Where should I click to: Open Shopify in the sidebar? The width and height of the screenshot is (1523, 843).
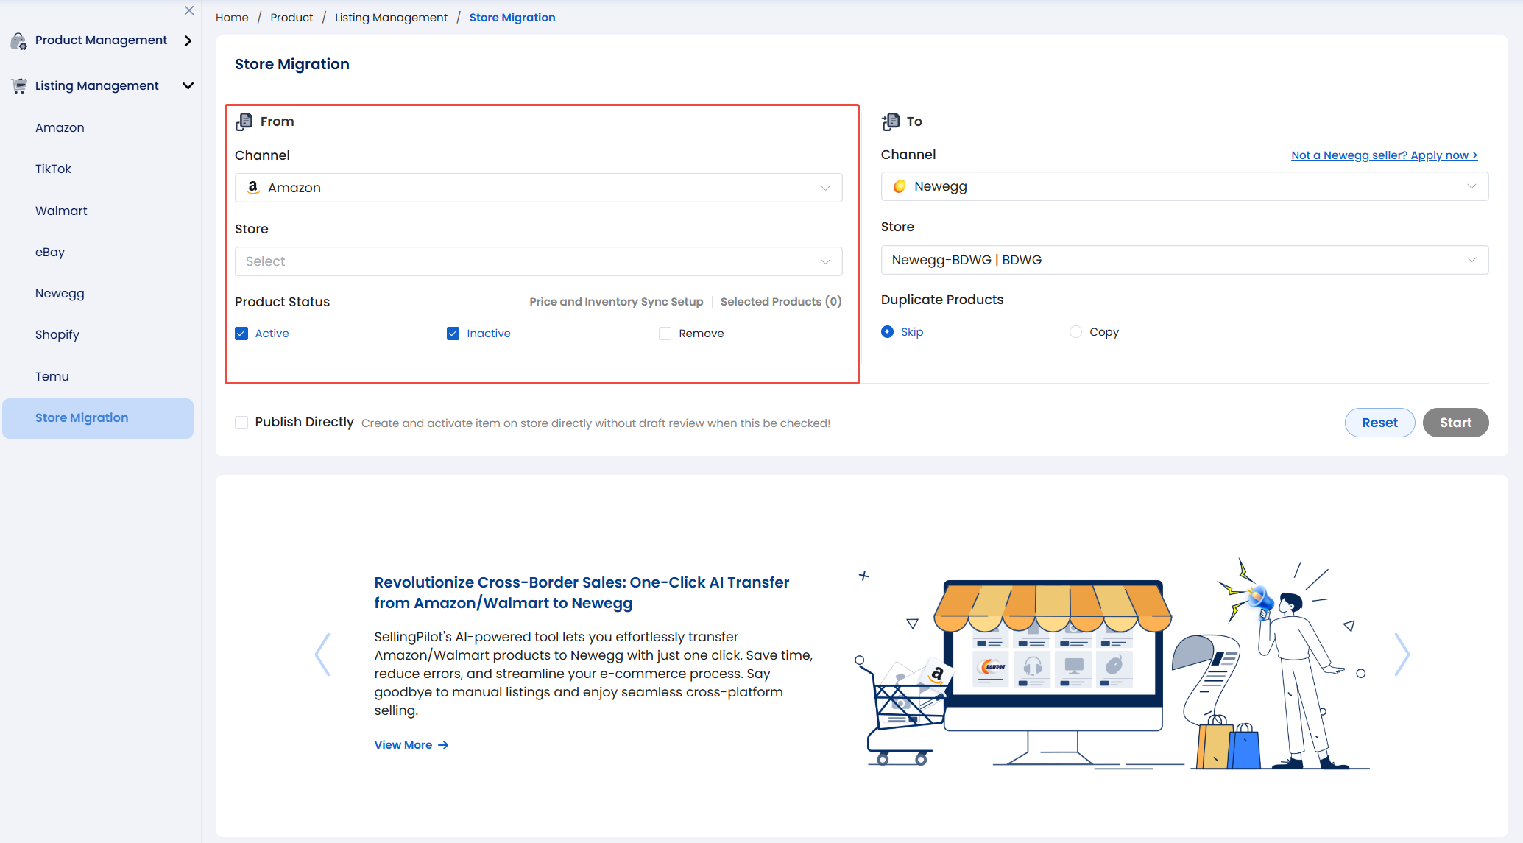[x=57, y=334]
